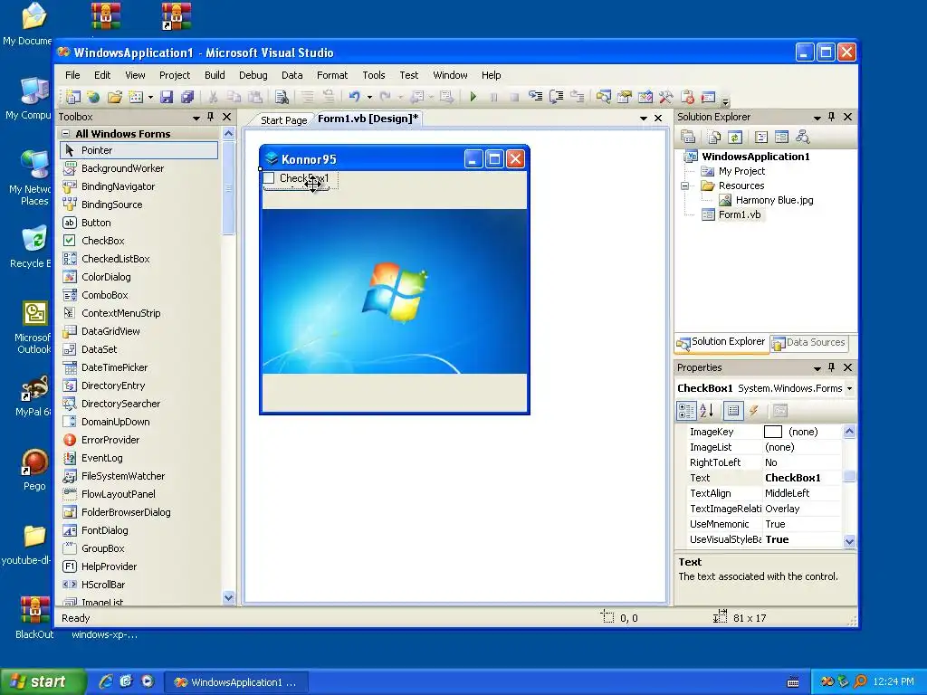Select My Project node

[741, 171]
